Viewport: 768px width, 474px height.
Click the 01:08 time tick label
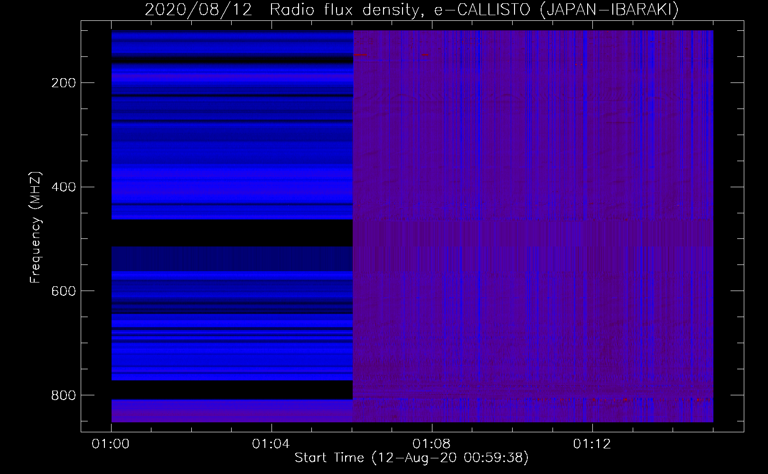click(431, 444)
